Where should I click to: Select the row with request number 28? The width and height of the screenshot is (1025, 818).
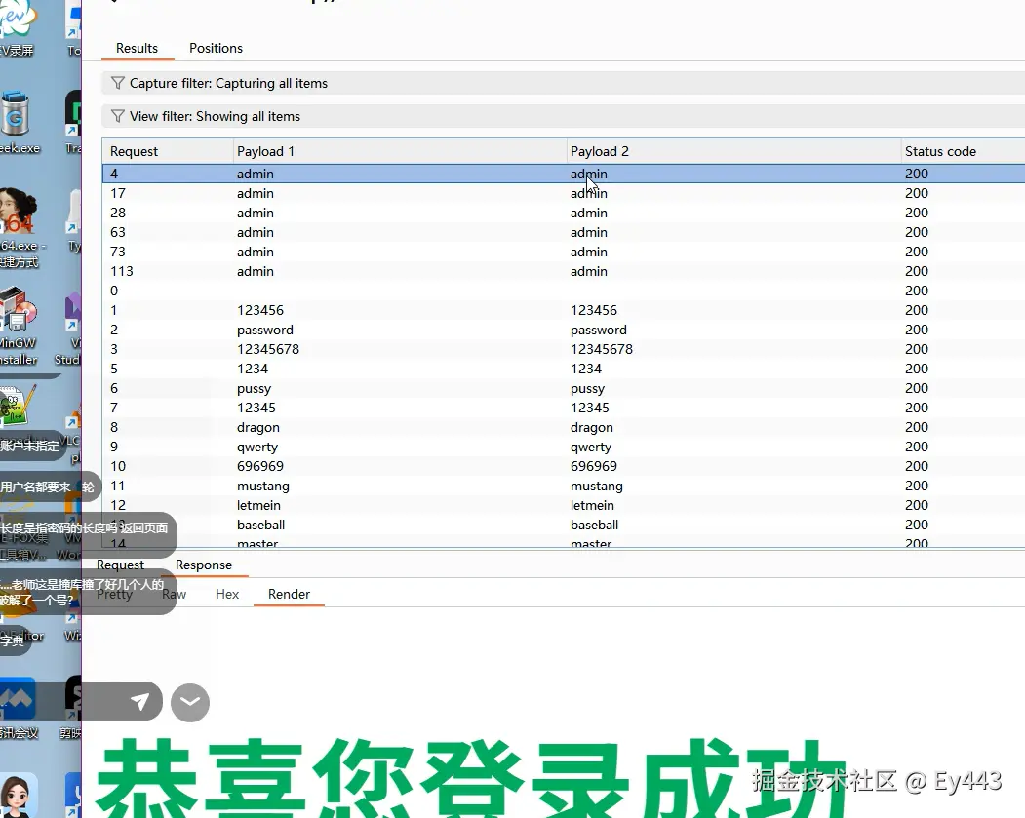564,213
